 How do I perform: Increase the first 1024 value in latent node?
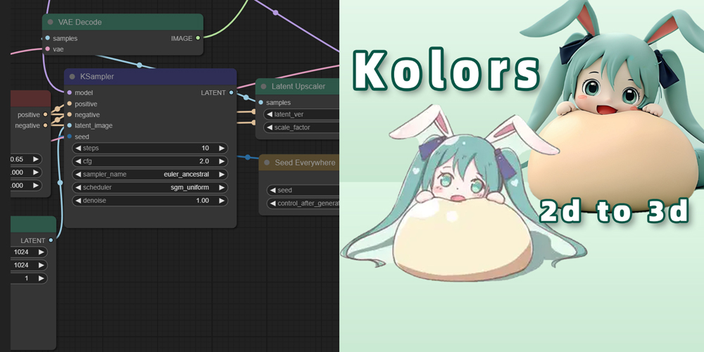coord(42,252)
